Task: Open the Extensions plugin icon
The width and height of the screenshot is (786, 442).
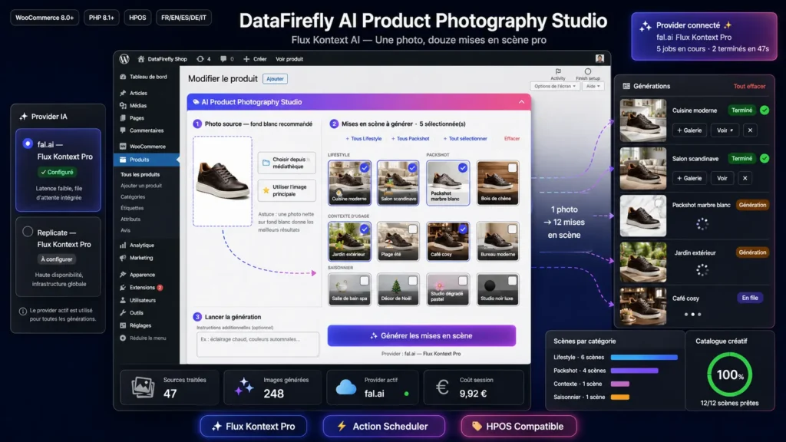Action: (123, 288)
